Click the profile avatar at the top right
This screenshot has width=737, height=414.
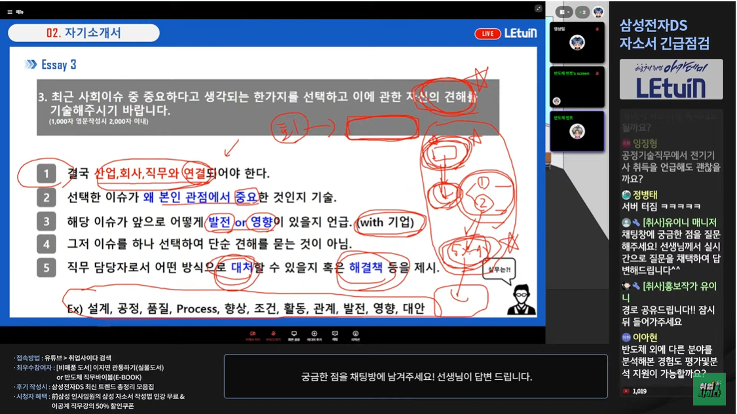pos(598,12)
